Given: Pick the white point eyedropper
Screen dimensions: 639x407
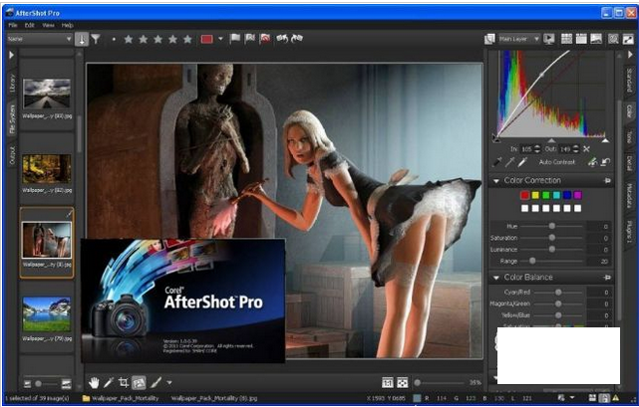Looking at the screenshot, I should point(522,162).
